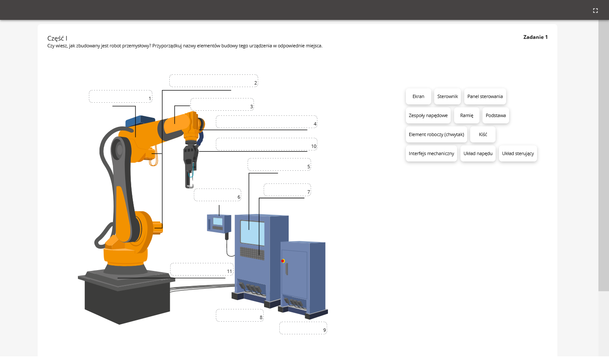Select the Interfejs mechaniczny chip
This screenshot has width=609, height=358.
pyautogui.click(x=431, y=153)
